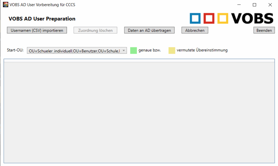
Task: Click the green exact-match color swatch
Action: 133,50
